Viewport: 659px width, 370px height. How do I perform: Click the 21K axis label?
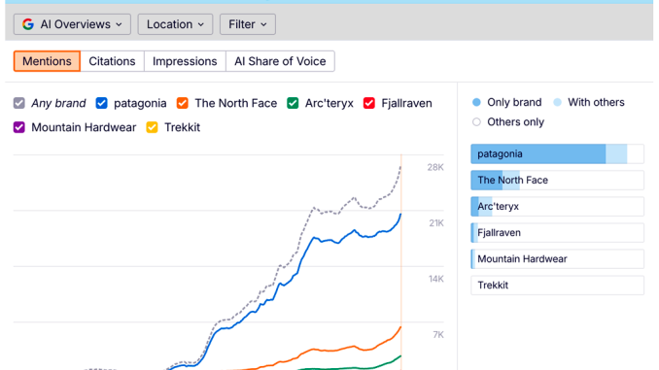coord(435,223)
